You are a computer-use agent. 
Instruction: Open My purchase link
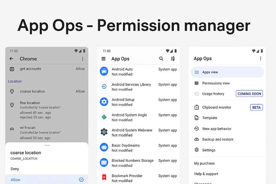click(x=204, y=163)
